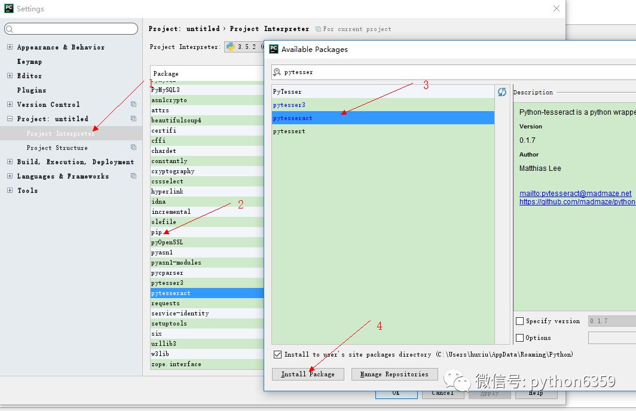Click the copy icon beside Project Structure

(x=133, y=147)
